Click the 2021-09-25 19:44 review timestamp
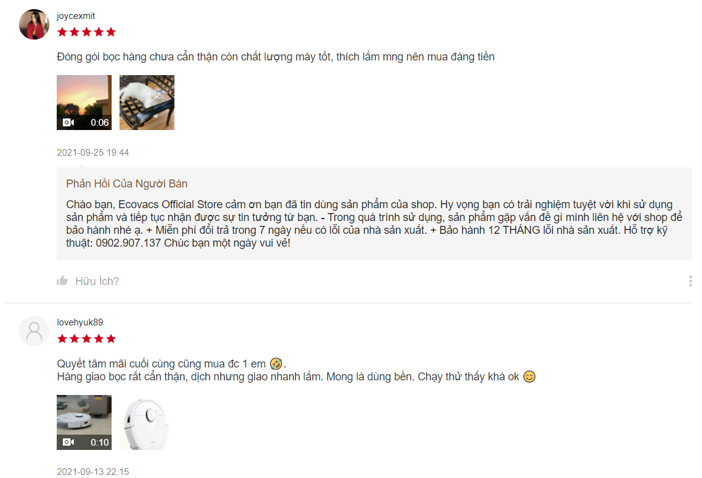The width and height of the screenshot is (702, 478). coord(93,153)
